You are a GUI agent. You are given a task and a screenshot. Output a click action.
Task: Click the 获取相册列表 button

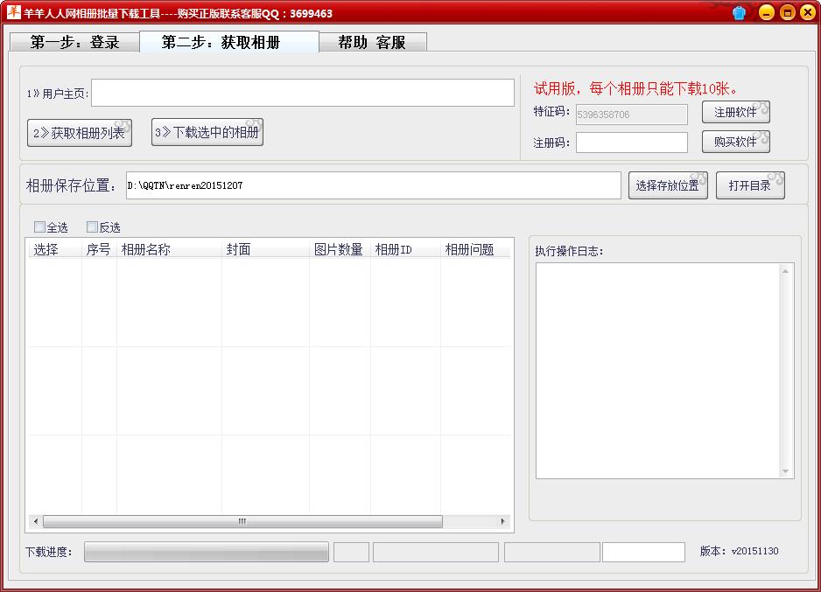pyautogui.click(x=79, y=133)
